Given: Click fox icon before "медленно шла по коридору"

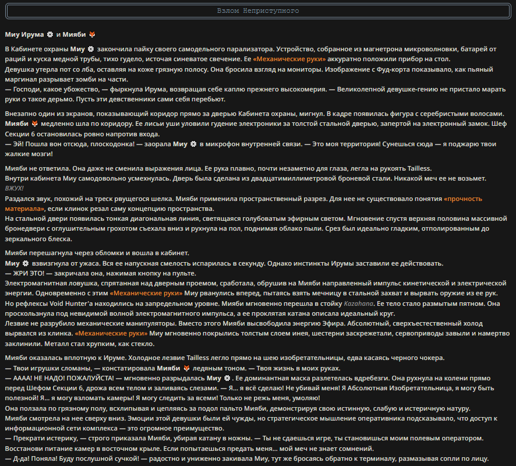Looking at the screenshot, I should point(34,123).
